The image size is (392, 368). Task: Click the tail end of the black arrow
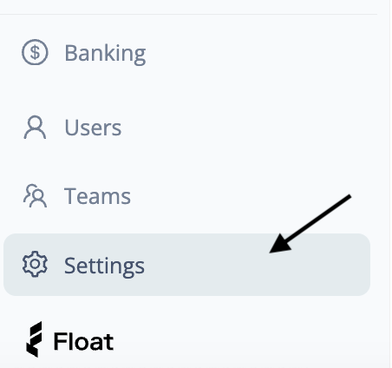pyautogui.click(x=349, y=197)
